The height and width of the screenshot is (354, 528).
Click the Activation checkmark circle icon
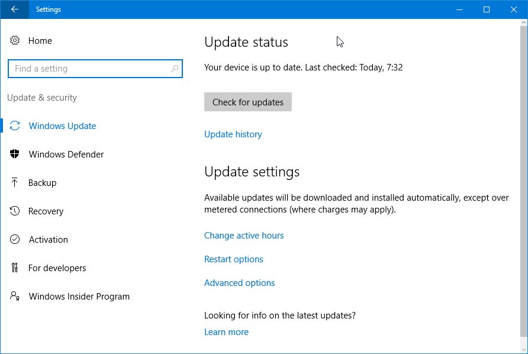coord(14,239)
